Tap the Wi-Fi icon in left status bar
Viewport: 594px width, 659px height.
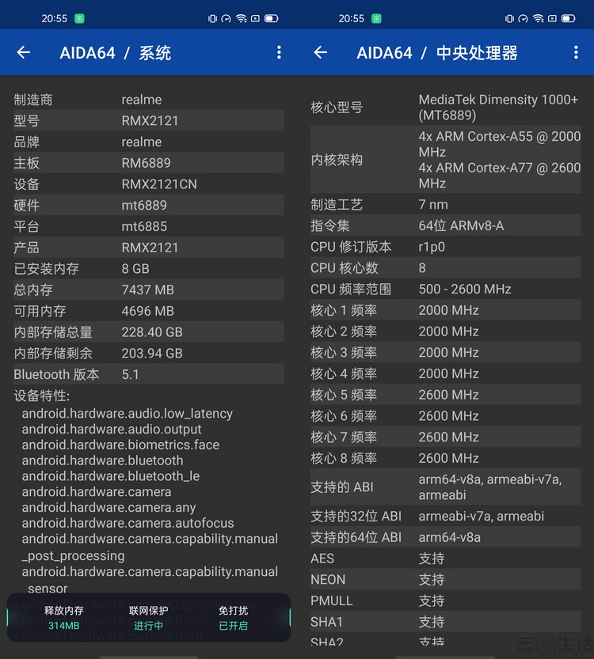pyautogui.click(x=241, y=18)
